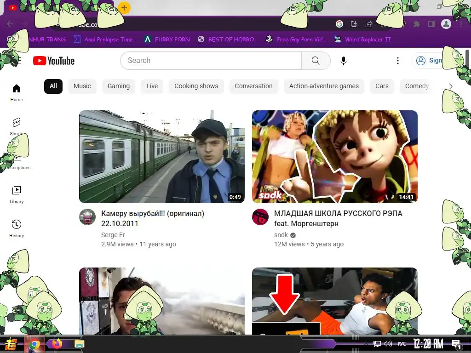
Task: Open the Windows Start button
Action: click(x=12, y=344)
